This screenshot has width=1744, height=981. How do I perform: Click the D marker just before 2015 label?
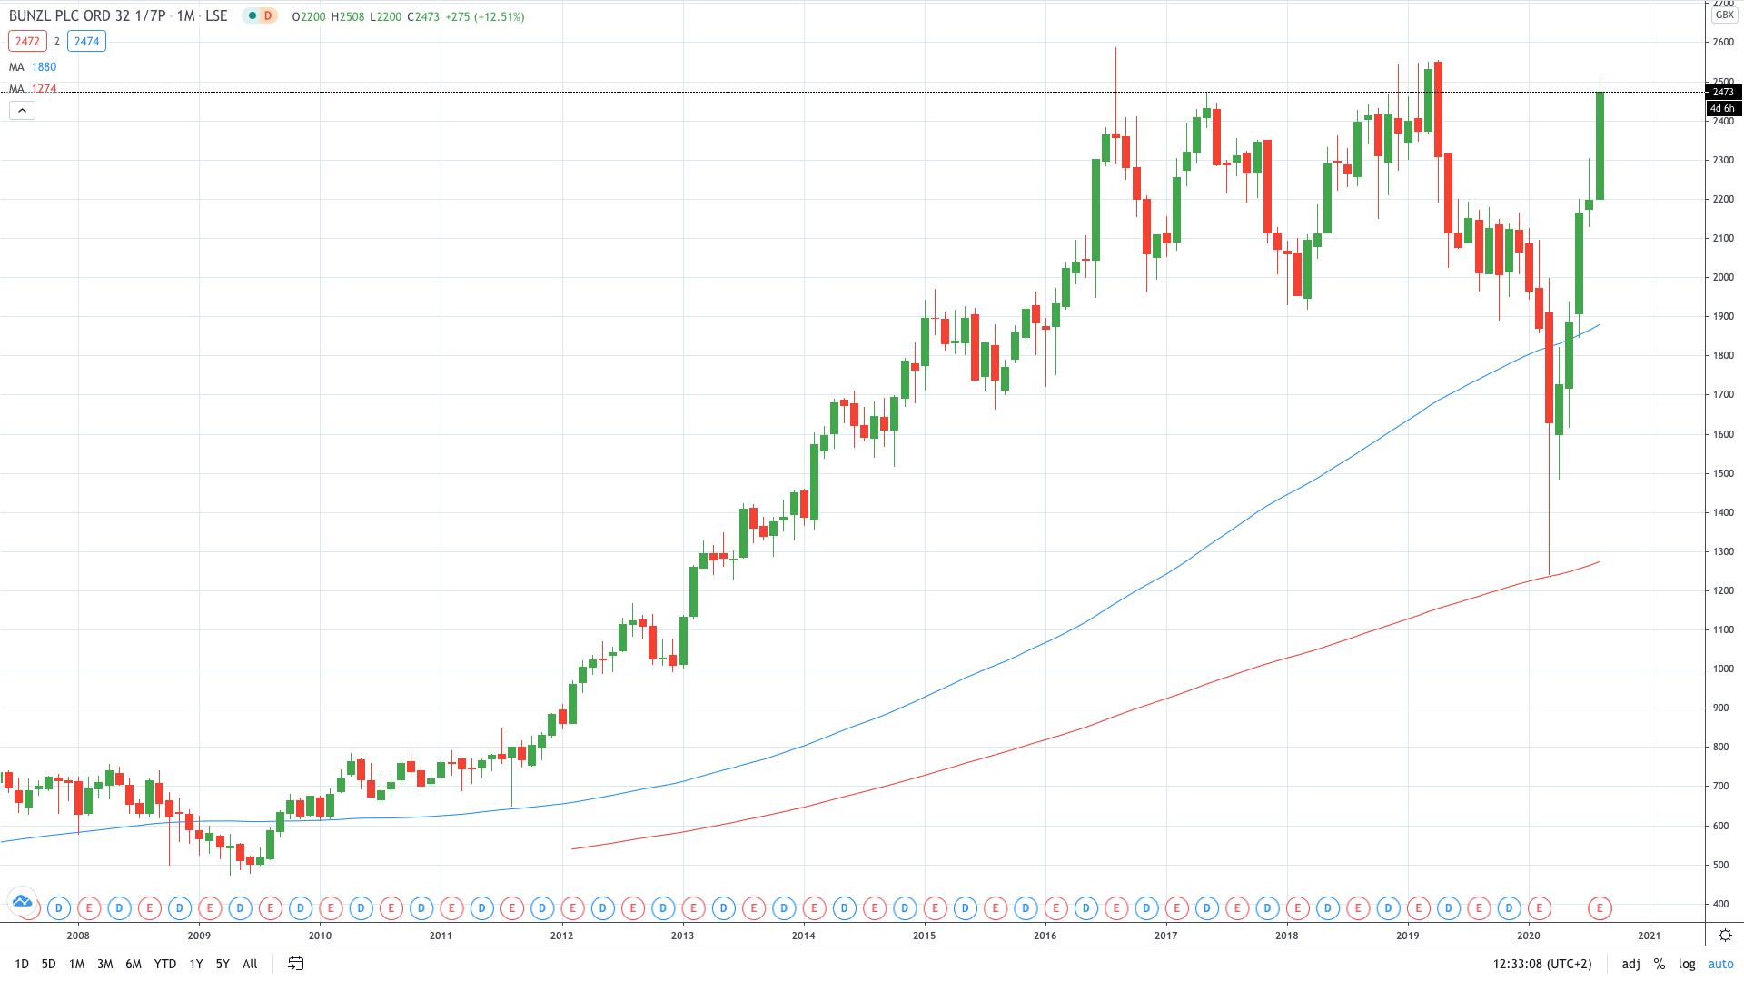pyautogui.click(x=905, y=907)
